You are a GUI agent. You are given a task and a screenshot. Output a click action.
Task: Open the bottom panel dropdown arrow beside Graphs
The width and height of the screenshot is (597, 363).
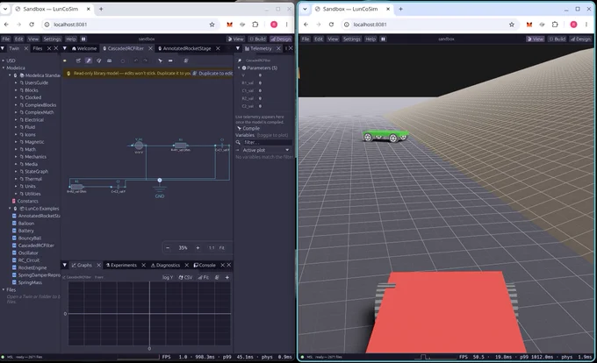(64, 265)
